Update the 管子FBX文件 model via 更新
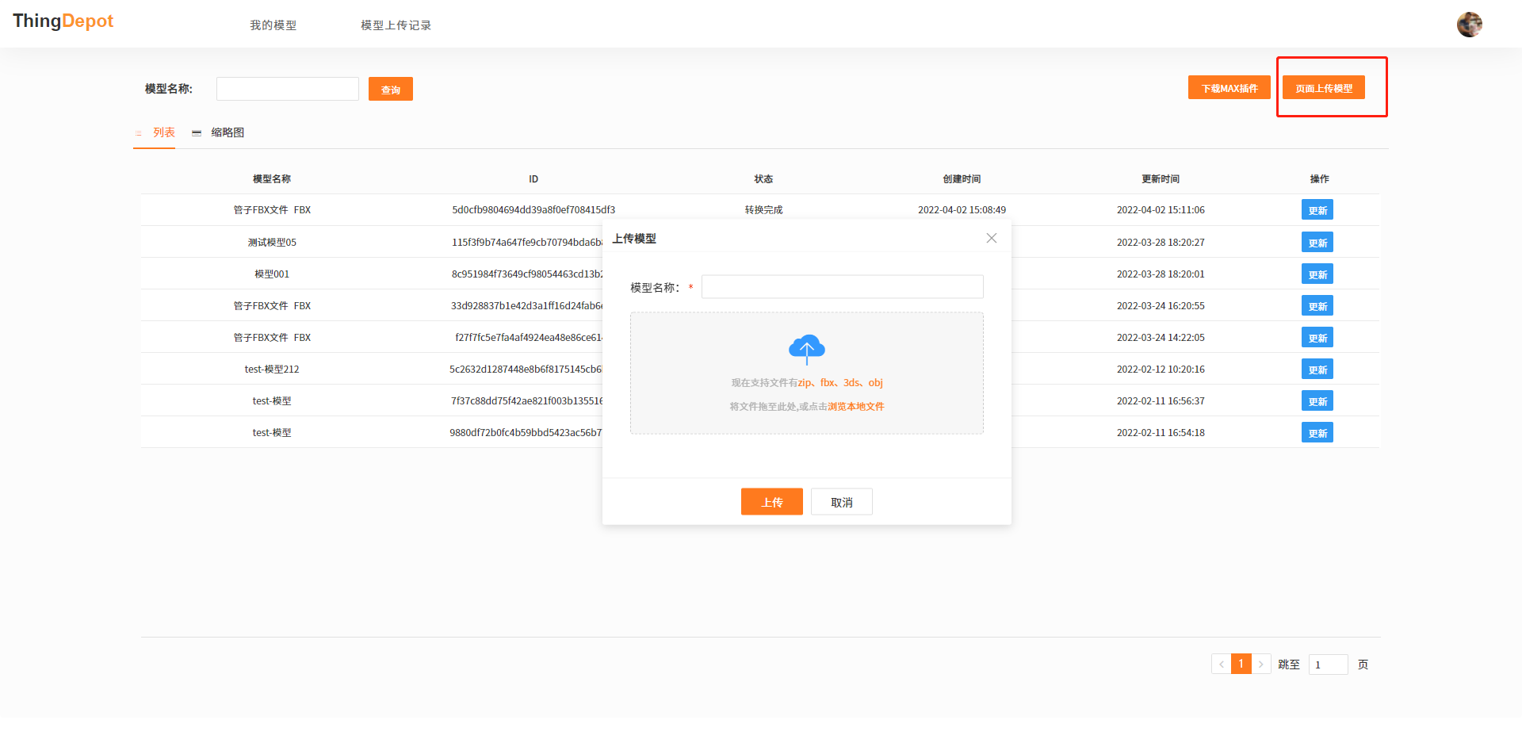 [x=1317, y=209]
